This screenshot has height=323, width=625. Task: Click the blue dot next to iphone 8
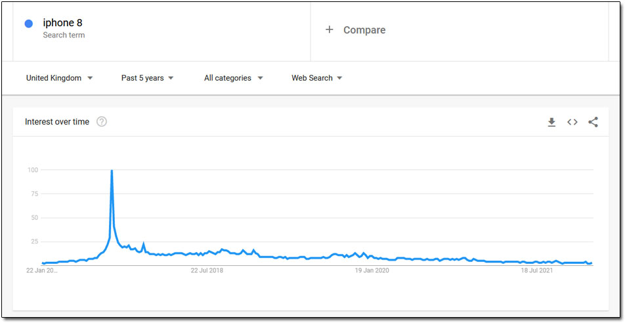[29, 24]
